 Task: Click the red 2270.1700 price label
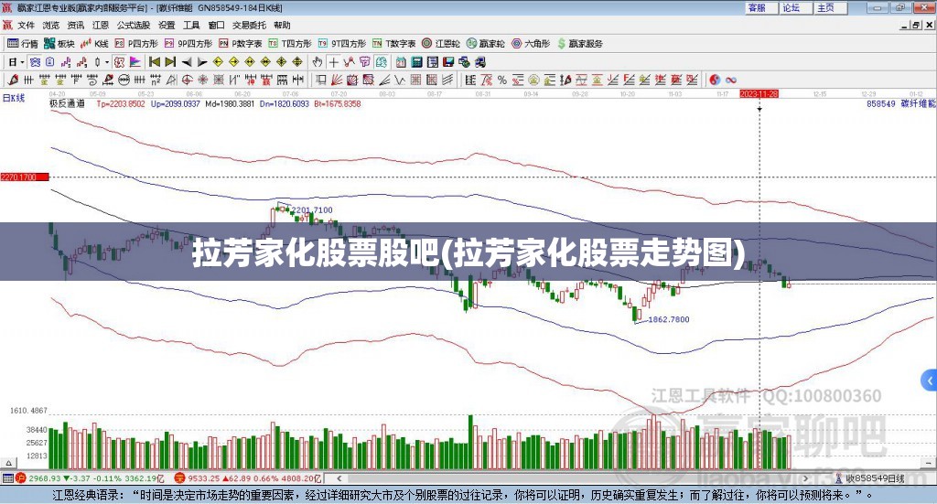tap(24, 177)
